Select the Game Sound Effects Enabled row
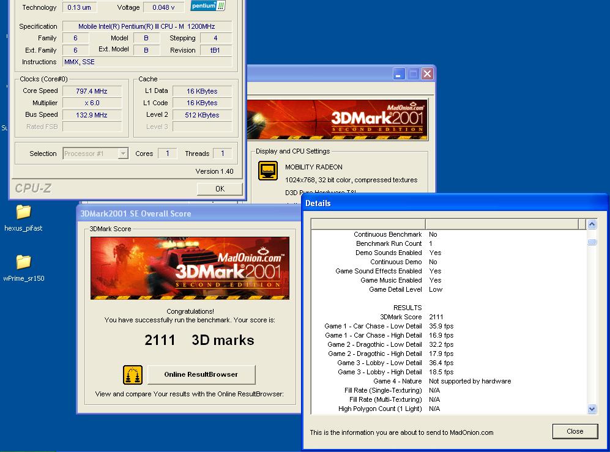 coord(449,271)
